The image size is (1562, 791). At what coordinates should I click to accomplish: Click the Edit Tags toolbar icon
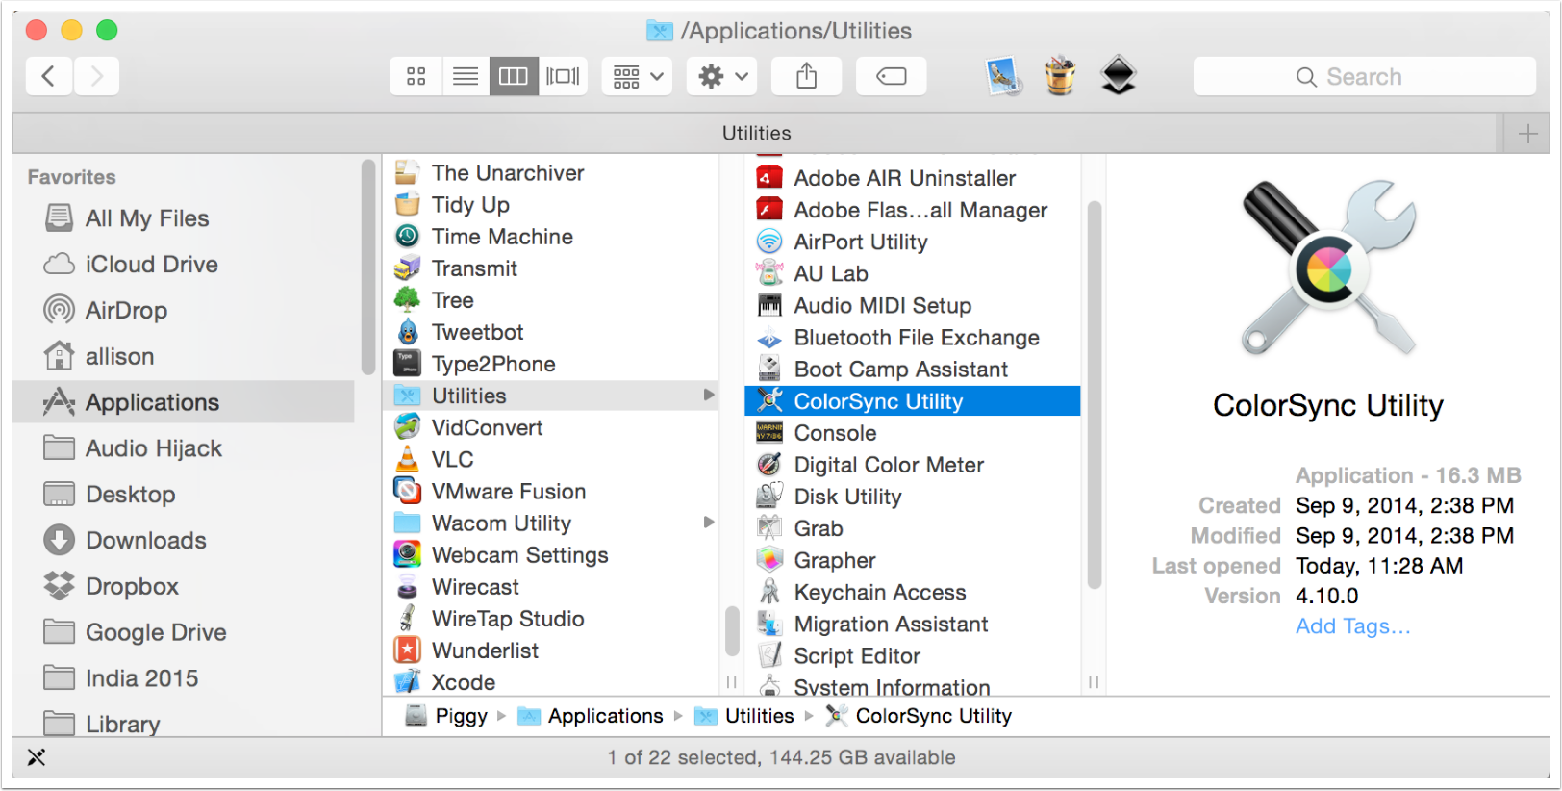click(891, 76)
